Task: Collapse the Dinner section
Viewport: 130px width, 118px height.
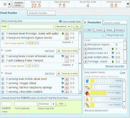Action: (x=2, y=73)
